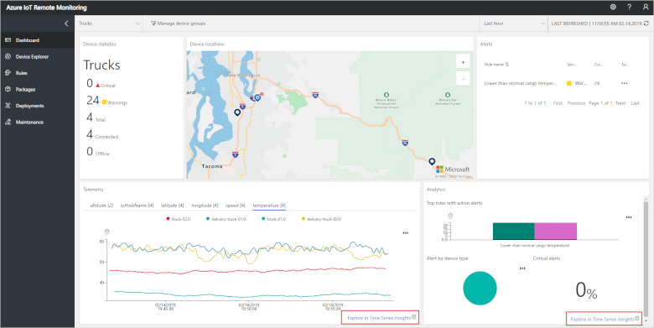The width and height of the screenshot is (654, 328).
Task: Open the telemetry chart ellipsis menu
Action: 406,233
